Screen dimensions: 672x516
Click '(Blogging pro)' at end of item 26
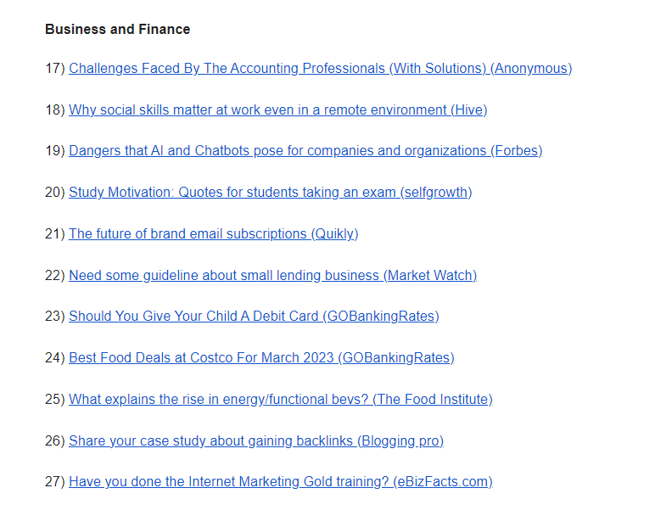[x=400, y=440]
